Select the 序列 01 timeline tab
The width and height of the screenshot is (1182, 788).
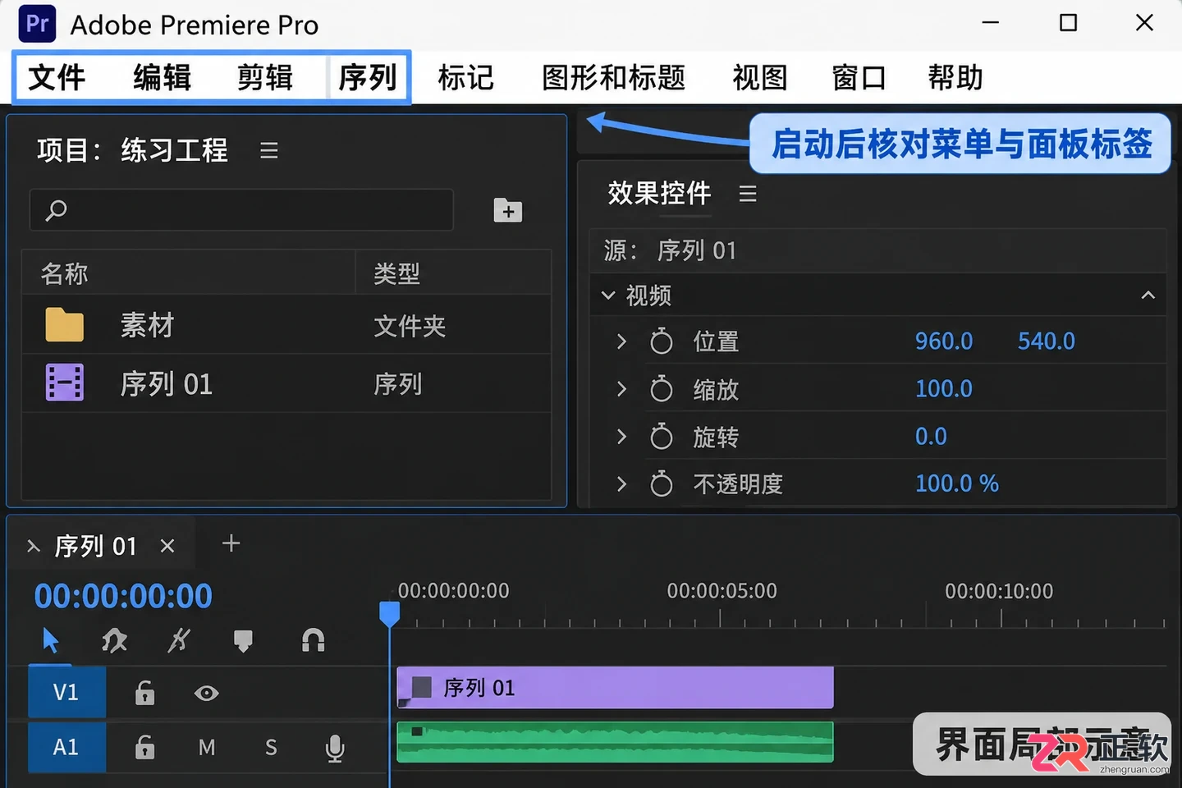coord(96,547)
